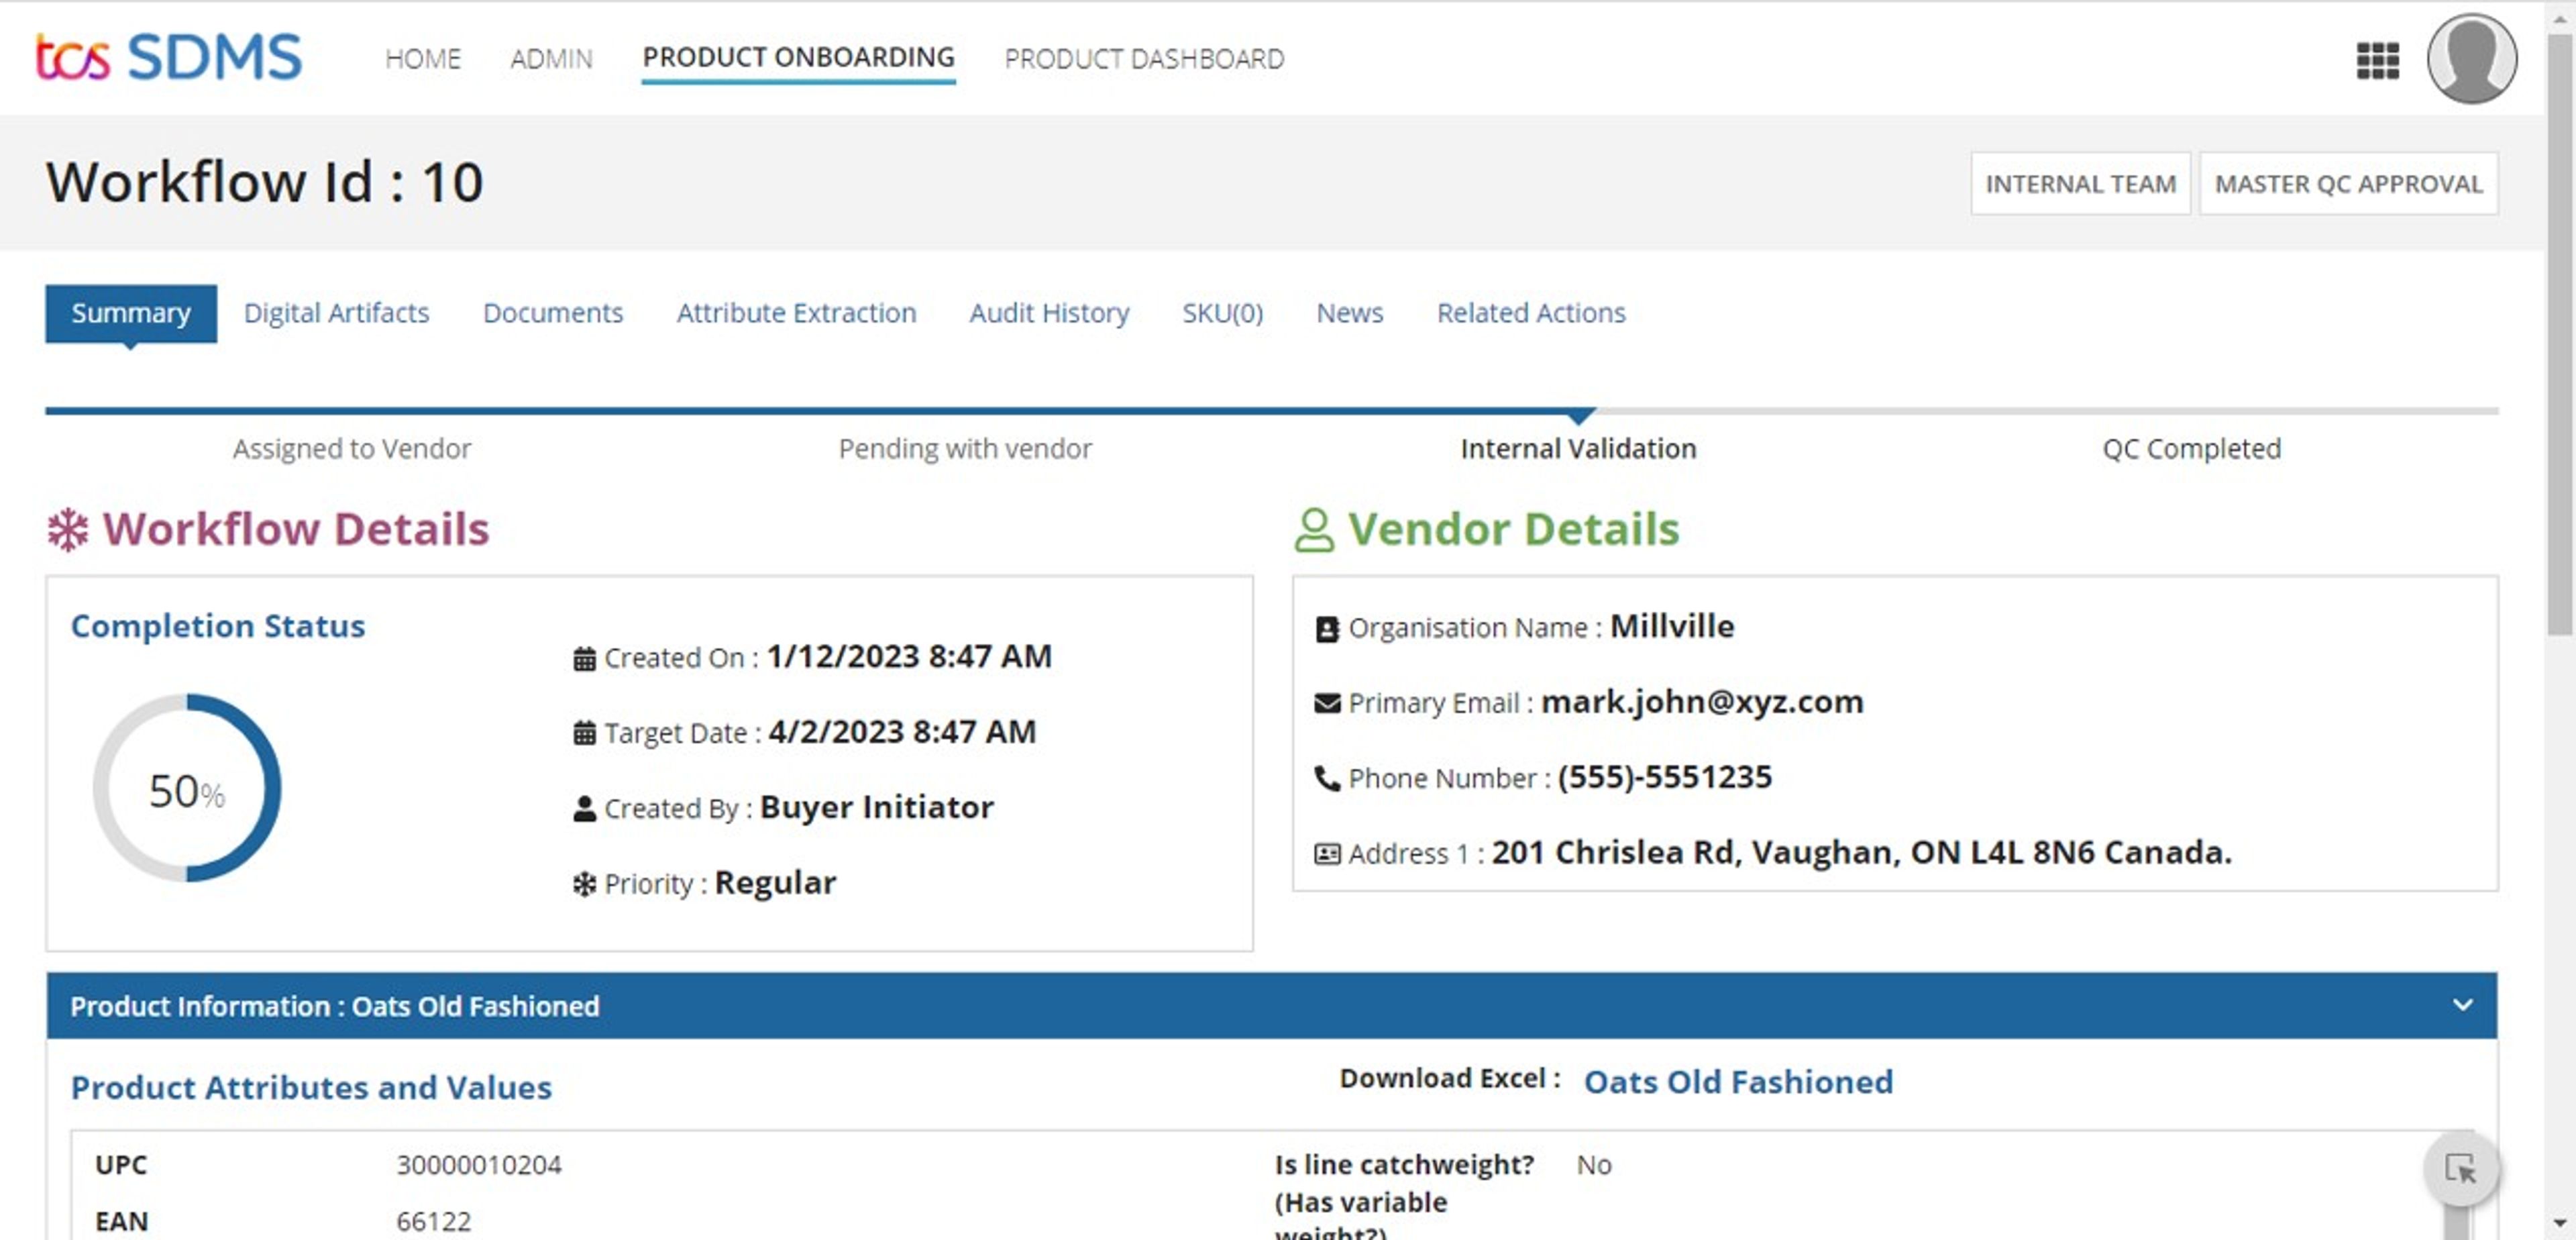The width and height of the screenshot is (2576, 1240).
Task: Click the Completion Status heading
Action: point(218,626)
